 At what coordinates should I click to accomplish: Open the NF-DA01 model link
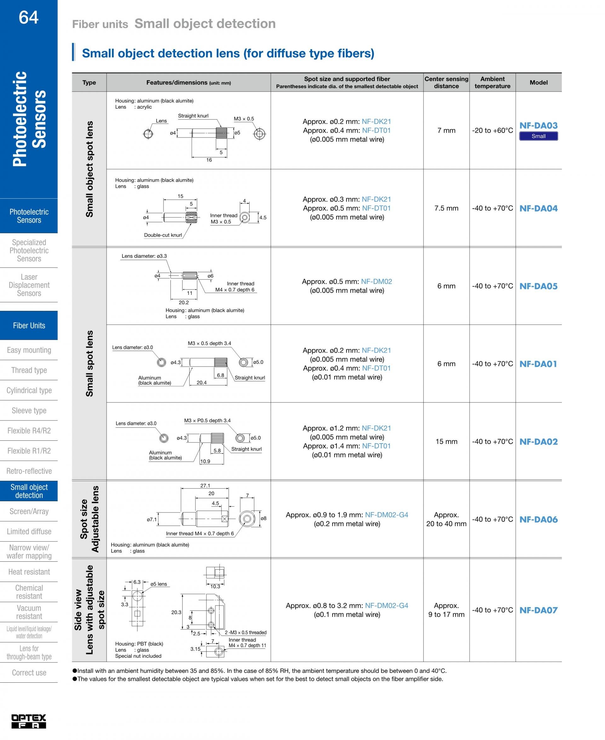[539, 364]
